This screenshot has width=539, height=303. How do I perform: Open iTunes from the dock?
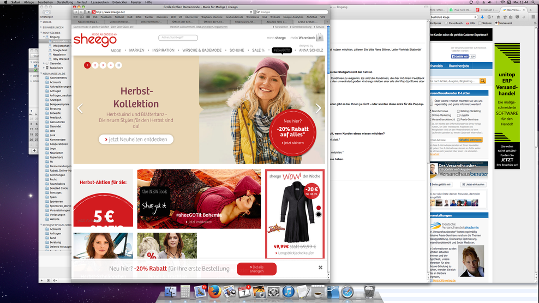pyautogui.click(x=289, y=292)
